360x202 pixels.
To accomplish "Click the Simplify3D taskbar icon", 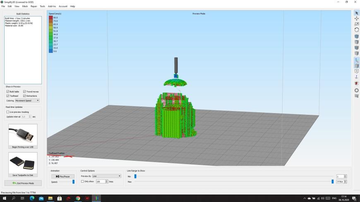I will click(96, 198).
